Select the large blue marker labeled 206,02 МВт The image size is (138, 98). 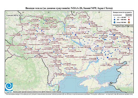[x=108, y=58]
